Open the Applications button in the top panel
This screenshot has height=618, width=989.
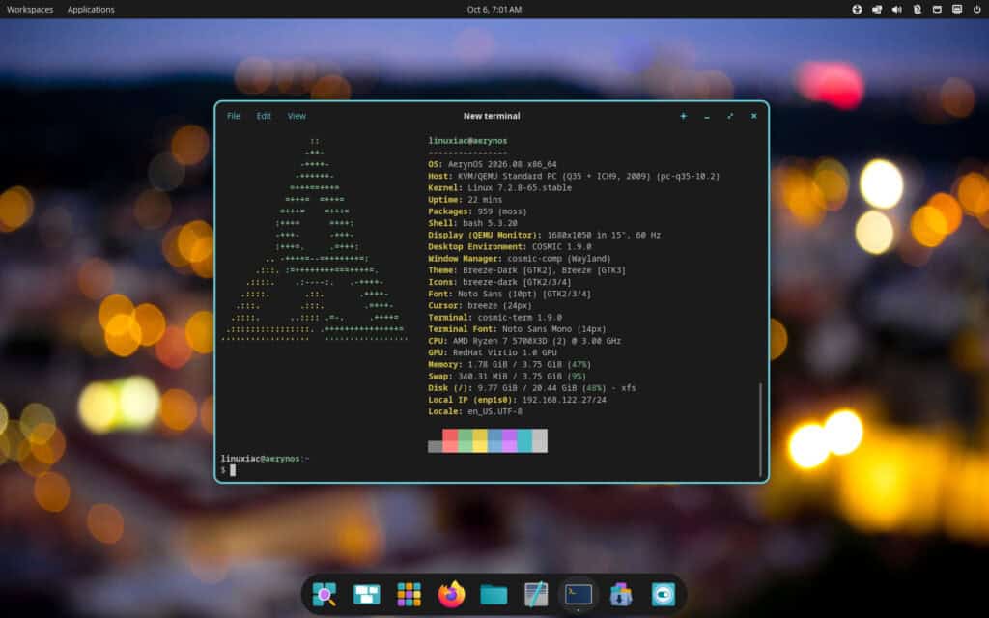(91, 10)
